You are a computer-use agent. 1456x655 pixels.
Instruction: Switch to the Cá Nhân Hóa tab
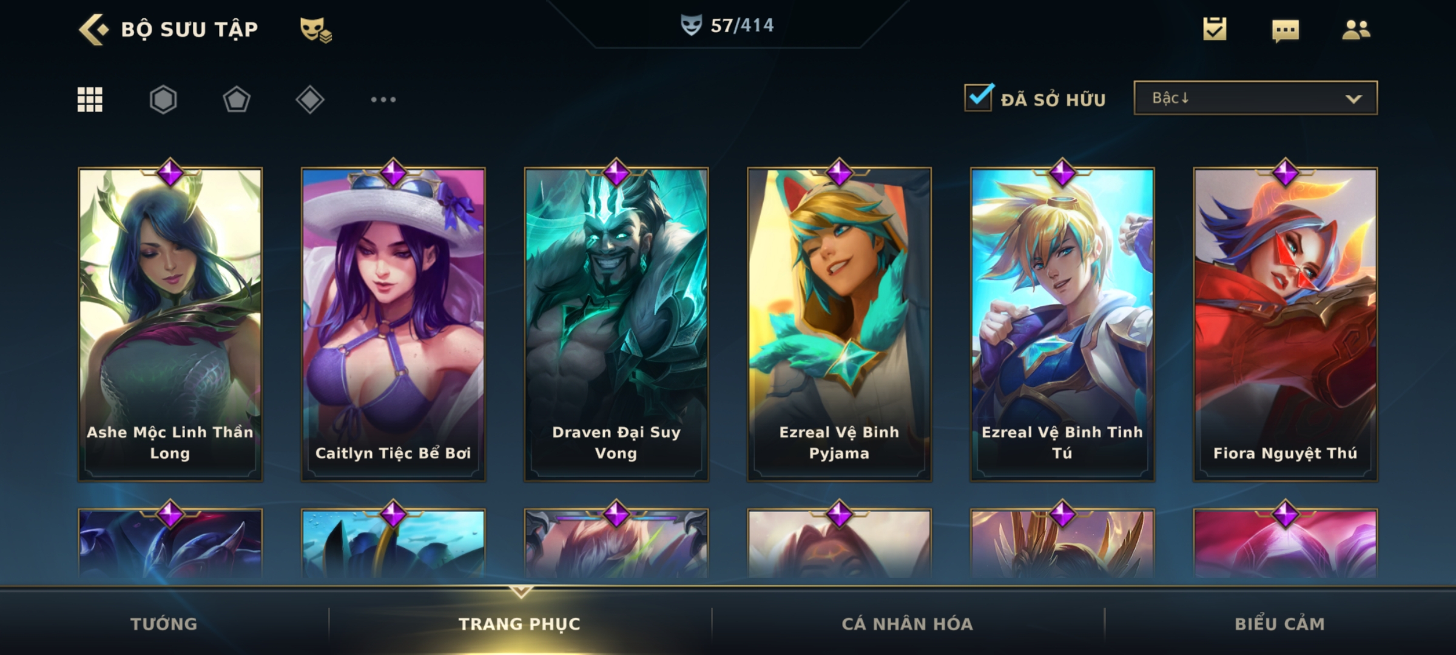pos(907,623)
